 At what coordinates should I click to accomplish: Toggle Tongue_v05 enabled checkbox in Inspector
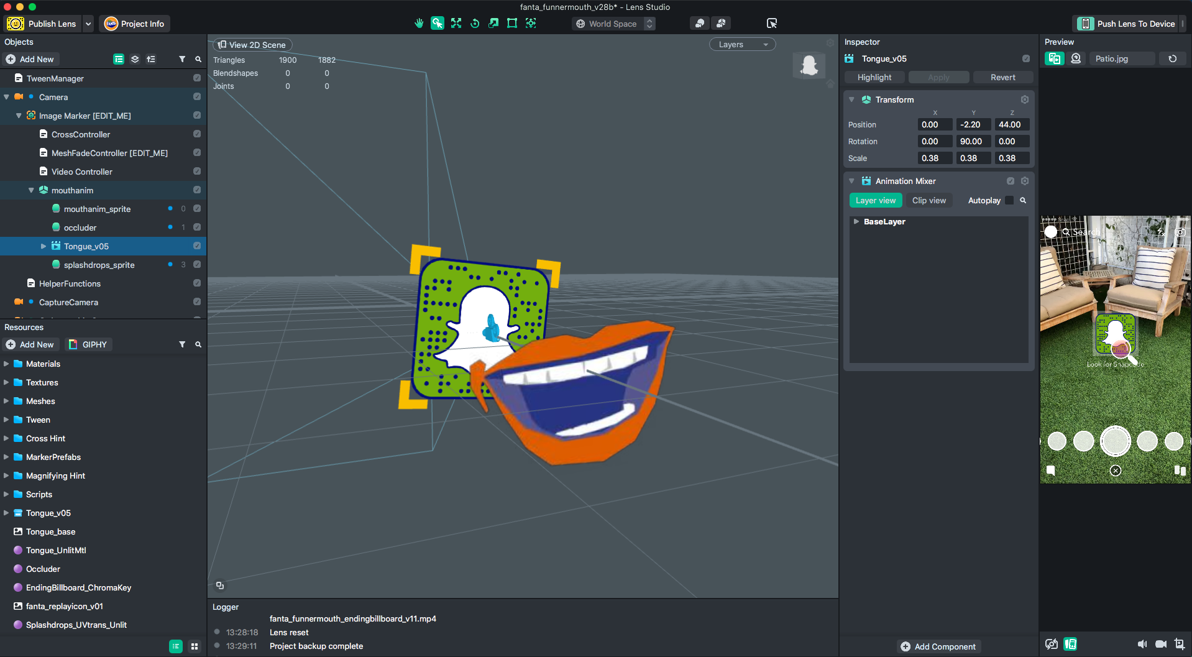point(1026,58)
